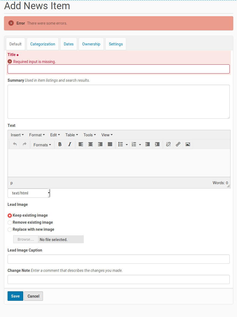Align text center using the toolbar icon
Screen dimensions: 237x317
coord(90,144)
